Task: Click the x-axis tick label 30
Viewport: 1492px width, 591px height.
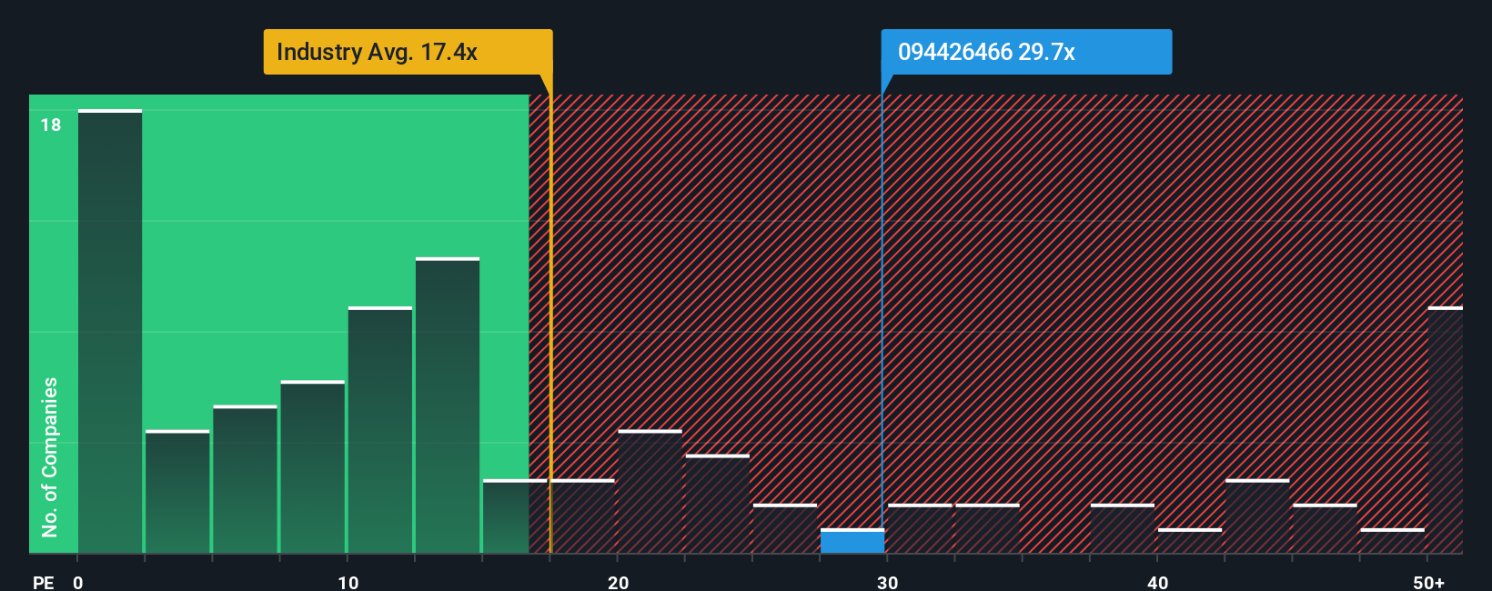Action: 888,582
